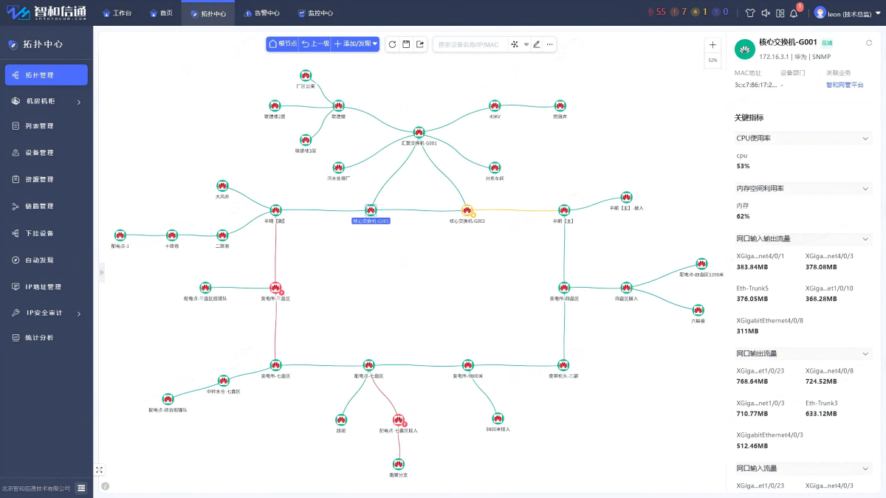Click the export/share topology icon

click(x=420, y=44)
